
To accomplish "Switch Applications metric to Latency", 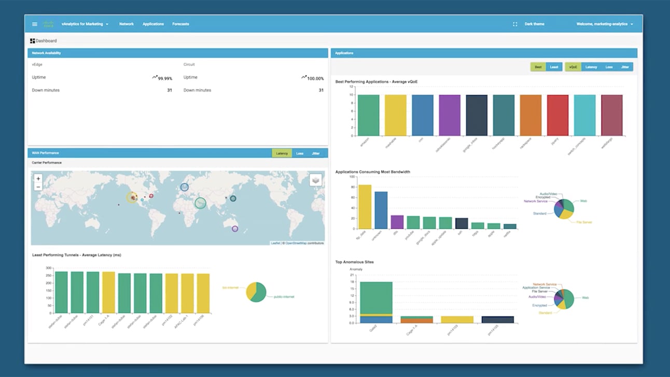I will pos(591,66).
